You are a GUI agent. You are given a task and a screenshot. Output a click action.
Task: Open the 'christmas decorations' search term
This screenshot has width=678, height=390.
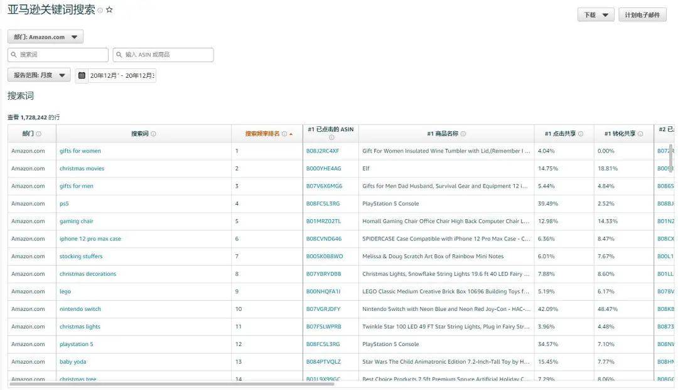[88, 274]
